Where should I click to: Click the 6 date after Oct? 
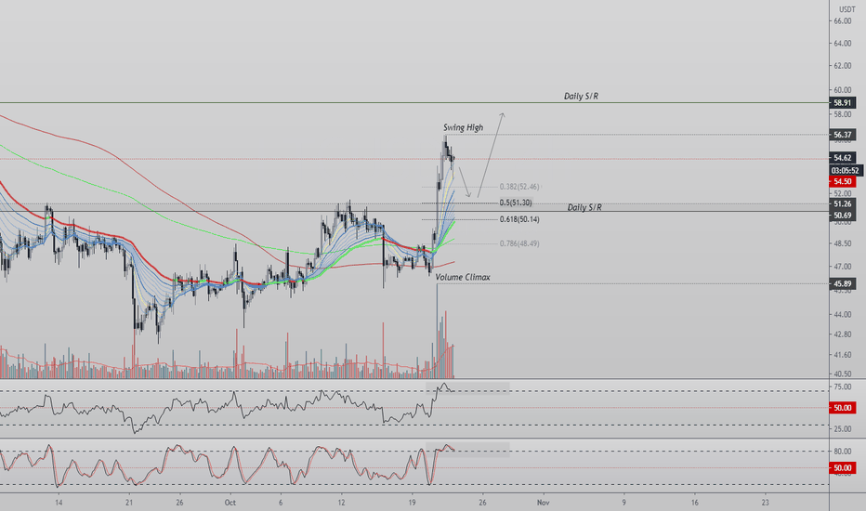coord(282,503)
